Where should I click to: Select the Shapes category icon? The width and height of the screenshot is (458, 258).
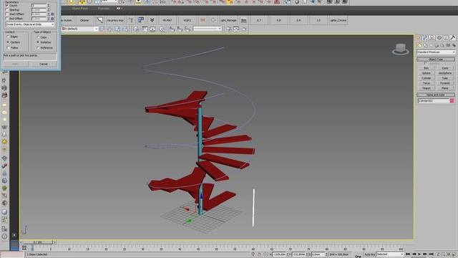[x=425, y=45]
